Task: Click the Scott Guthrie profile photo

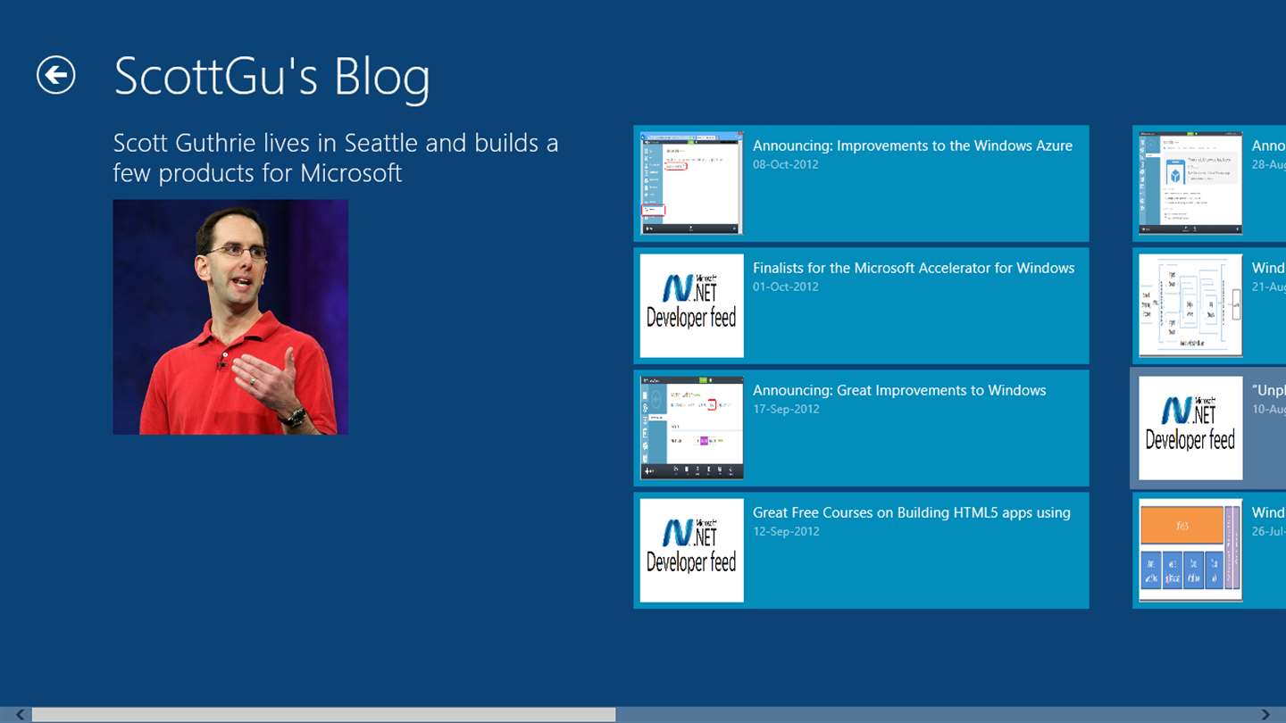Action: pyautogui.click(x=230, y=317)
